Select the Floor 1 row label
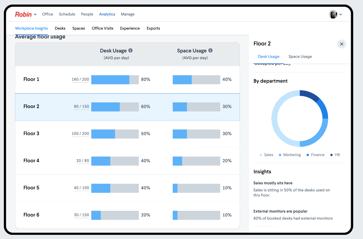The image size is (363, 239). (x=31, y=79)
